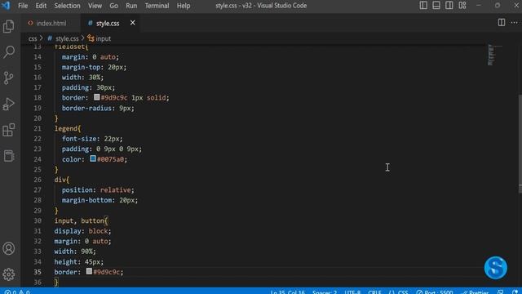Viewport: 522px width, 294px height.
Task: Click 'width: 30%;' text
Action: [x=82, y=78]
